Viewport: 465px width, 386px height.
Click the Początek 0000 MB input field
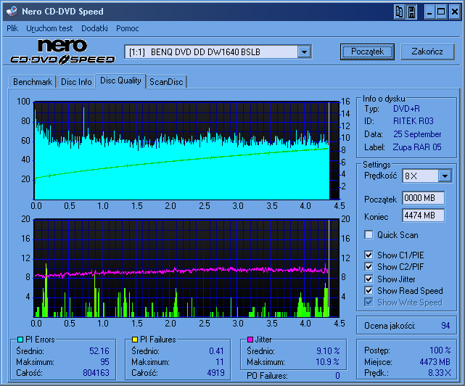click(423, 198)
